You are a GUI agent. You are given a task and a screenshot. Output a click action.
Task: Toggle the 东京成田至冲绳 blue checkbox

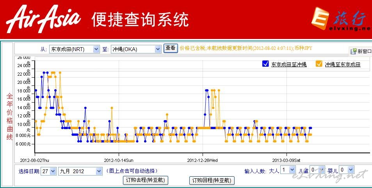(x=265, y=64)
